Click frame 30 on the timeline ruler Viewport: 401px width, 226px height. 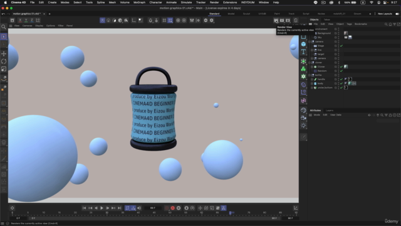click(107, 213)
